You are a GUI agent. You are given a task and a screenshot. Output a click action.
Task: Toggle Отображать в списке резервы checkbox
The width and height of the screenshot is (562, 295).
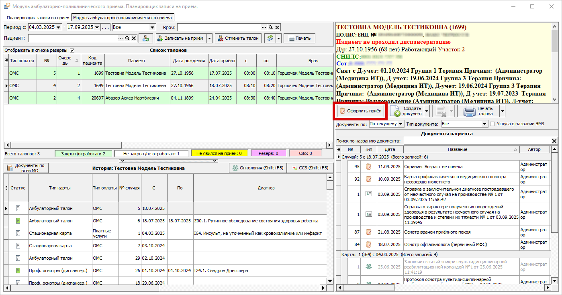pyautogui.click(x=72, y=51)
